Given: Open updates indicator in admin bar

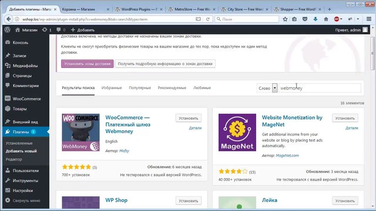Looking at the screenshot, I should pyautogui.click(x=47, y=30).
